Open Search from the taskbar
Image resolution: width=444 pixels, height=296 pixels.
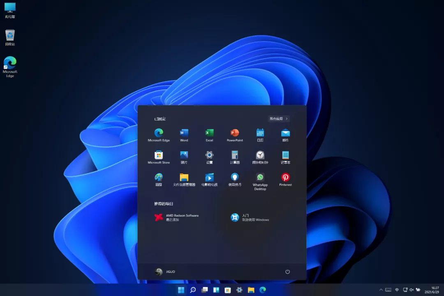tap(193, 290)
